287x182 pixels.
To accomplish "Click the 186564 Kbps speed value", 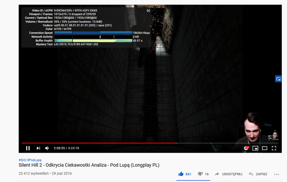I will point(141,33).
